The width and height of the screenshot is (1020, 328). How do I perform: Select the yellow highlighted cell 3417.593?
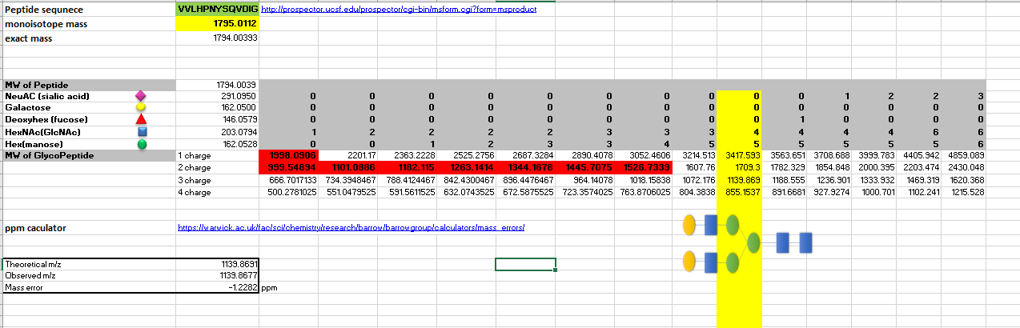[x=738, y=155]
